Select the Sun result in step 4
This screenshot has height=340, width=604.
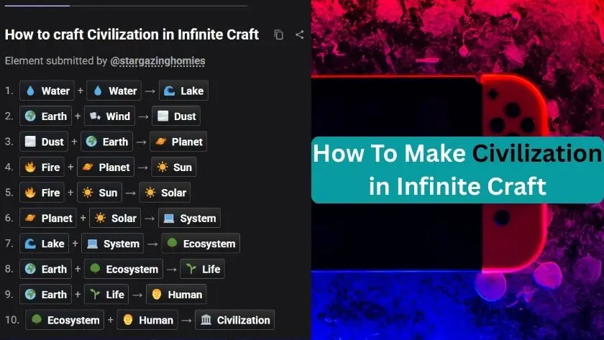point(174,167)
